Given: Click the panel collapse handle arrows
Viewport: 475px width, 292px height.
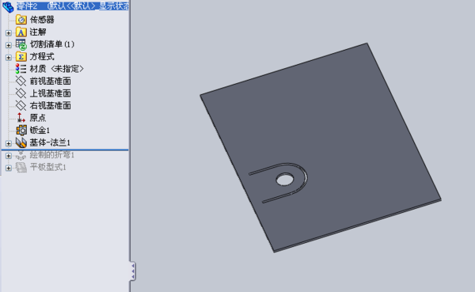Looking at the screenshot, I should pos(133,271).
